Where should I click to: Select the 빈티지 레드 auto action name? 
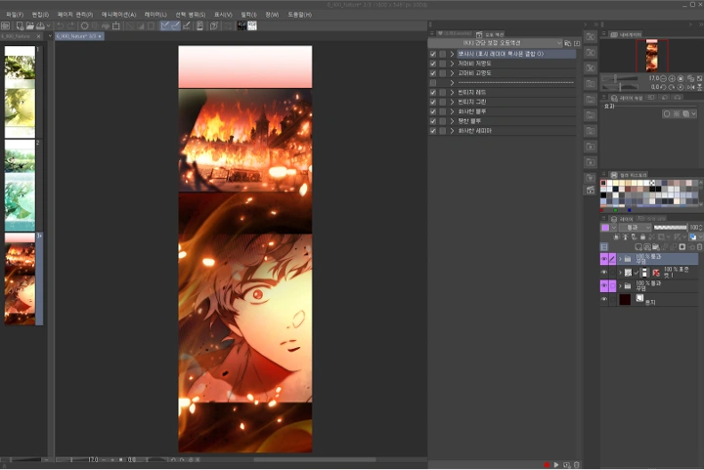coord(472,93)
